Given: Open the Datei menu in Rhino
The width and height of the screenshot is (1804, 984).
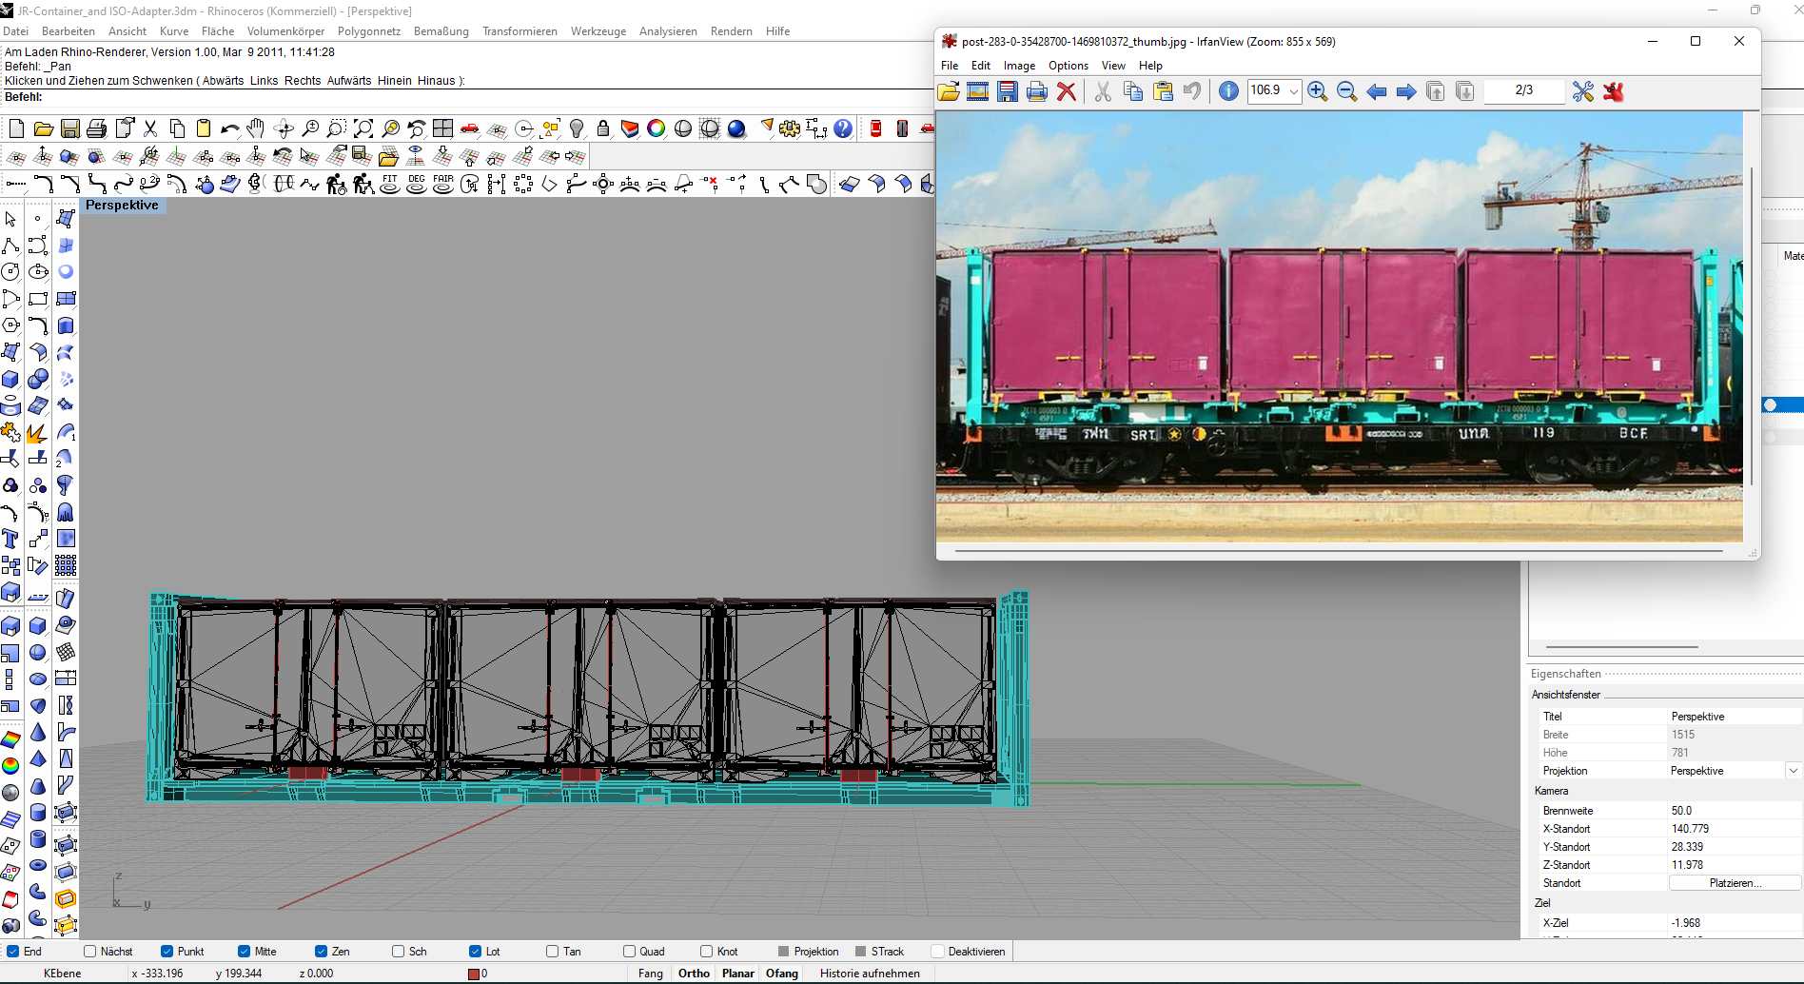Looking at the screenshot, I should tap(16, 31).
